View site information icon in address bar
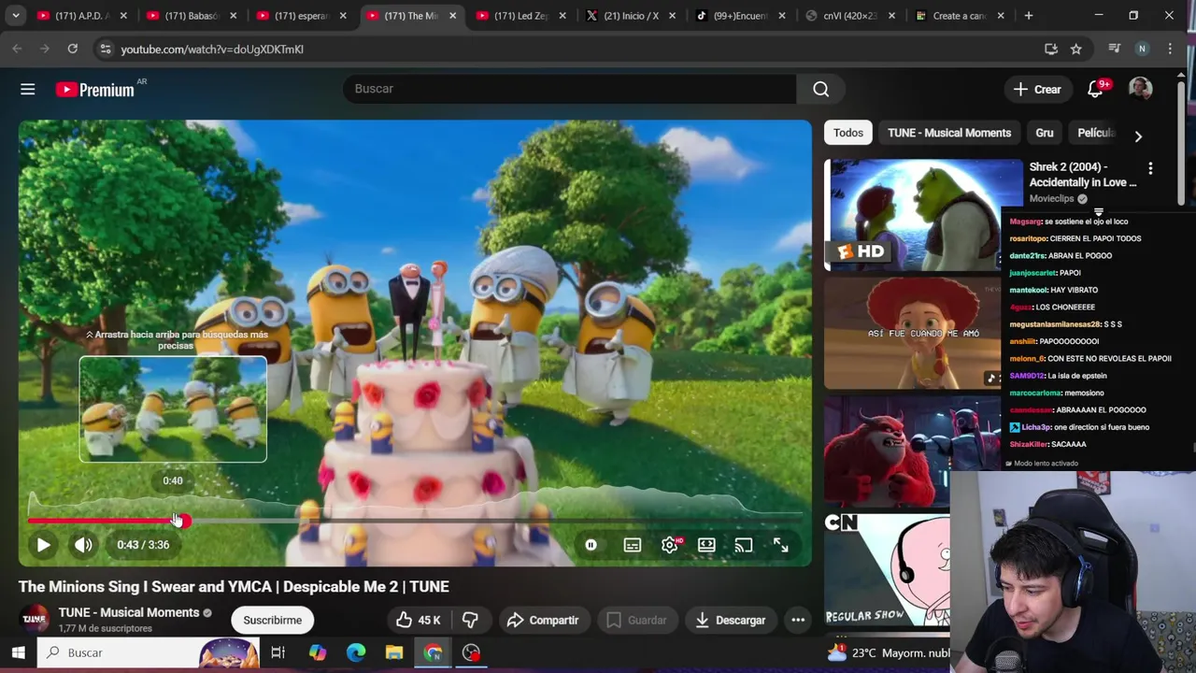1196x673 pixels. tap(105, 49)
